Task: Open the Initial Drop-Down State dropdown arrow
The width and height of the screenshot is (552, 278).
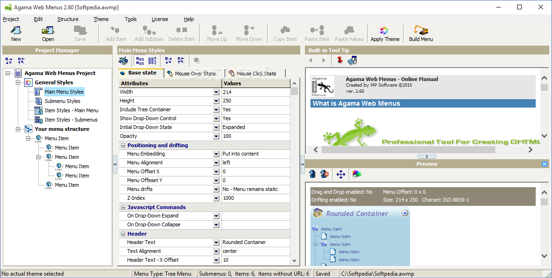Action: (x=216, y=127)
